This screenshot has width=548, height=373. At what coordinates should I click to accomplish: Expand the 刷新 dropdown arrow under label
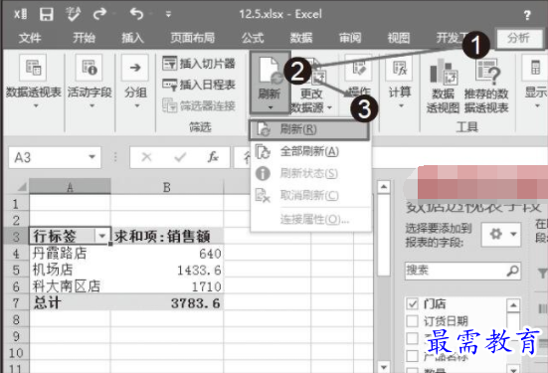tap(271, 107)
